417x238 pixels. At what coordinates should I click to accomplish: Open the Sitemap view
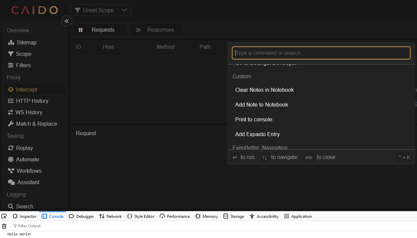27,42
